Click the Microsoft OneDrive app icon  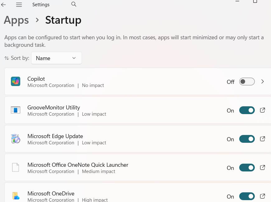pyautogui.click(x=16, y=196)
